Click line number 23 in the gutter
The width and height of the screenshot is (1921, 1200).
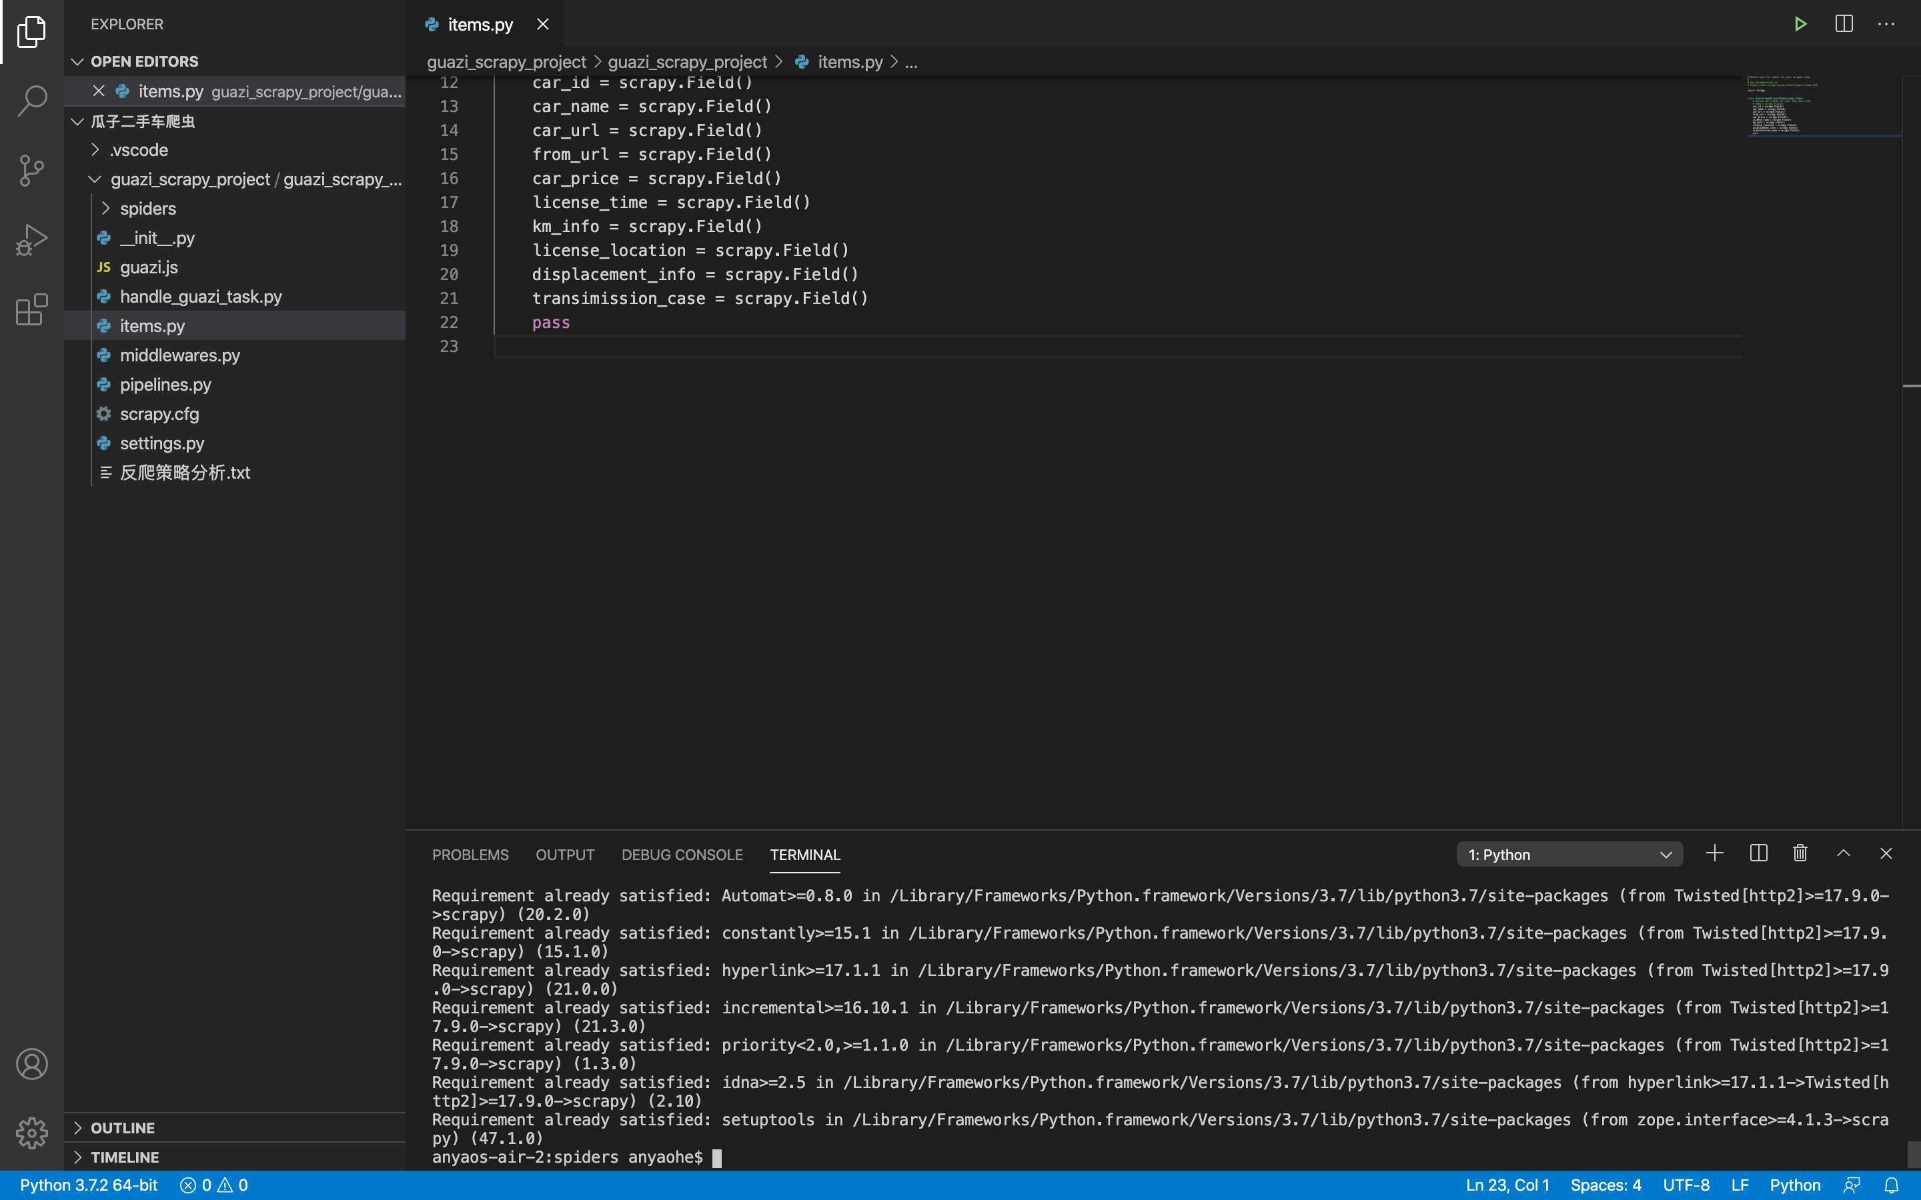450,346
